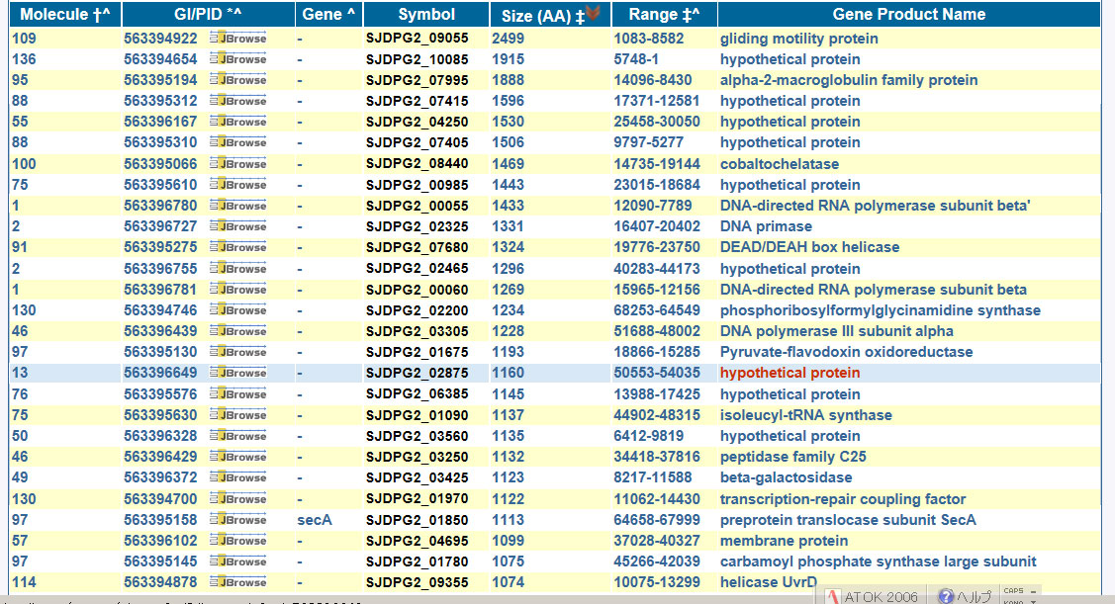Click the Symbol column header
Screen dimensions: 1115x604
pyautogui.click(x=426, y=14)
